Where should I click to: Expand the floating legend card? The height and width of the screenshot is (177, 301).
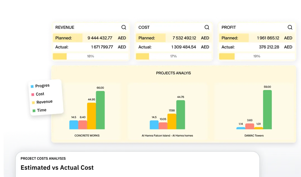[x=45, y=98]
